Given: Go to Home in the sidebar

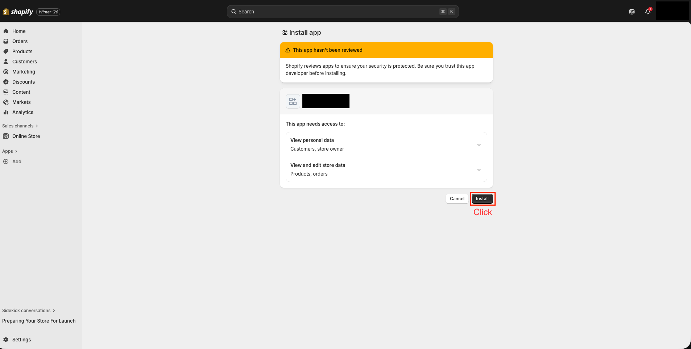Looking at the screenshot, I should [x=19, y=31].
